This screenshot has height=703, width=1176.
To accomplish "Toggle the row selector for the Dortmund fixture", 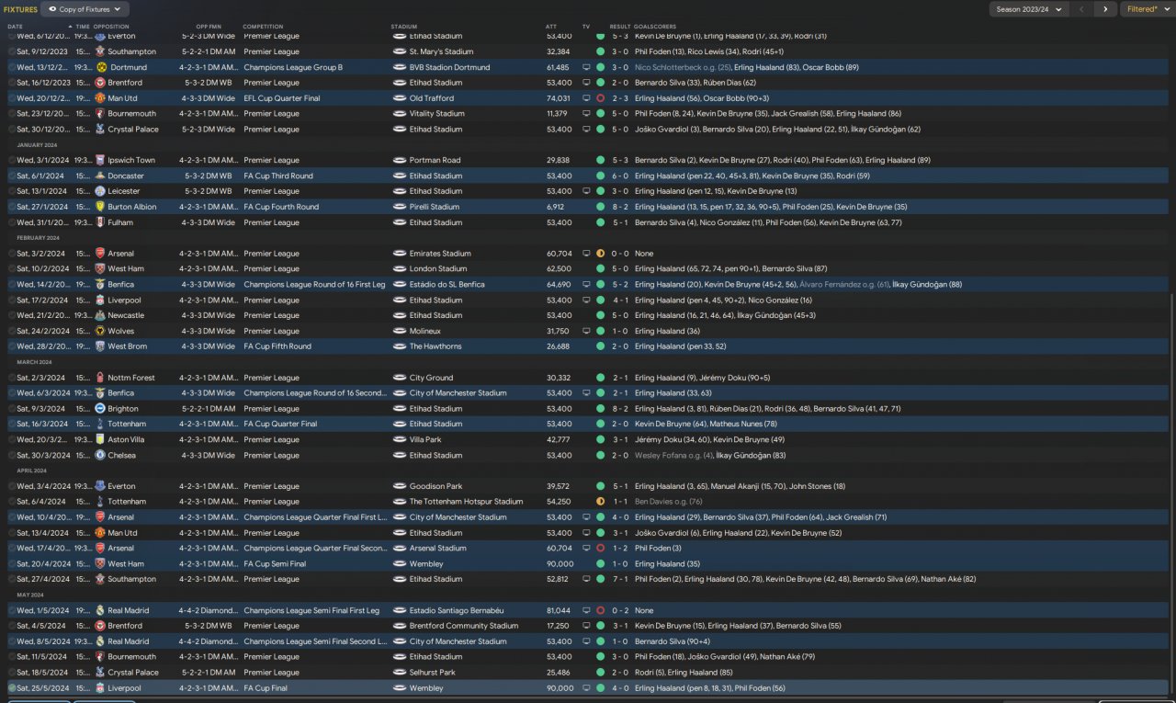I will [12, 67].
